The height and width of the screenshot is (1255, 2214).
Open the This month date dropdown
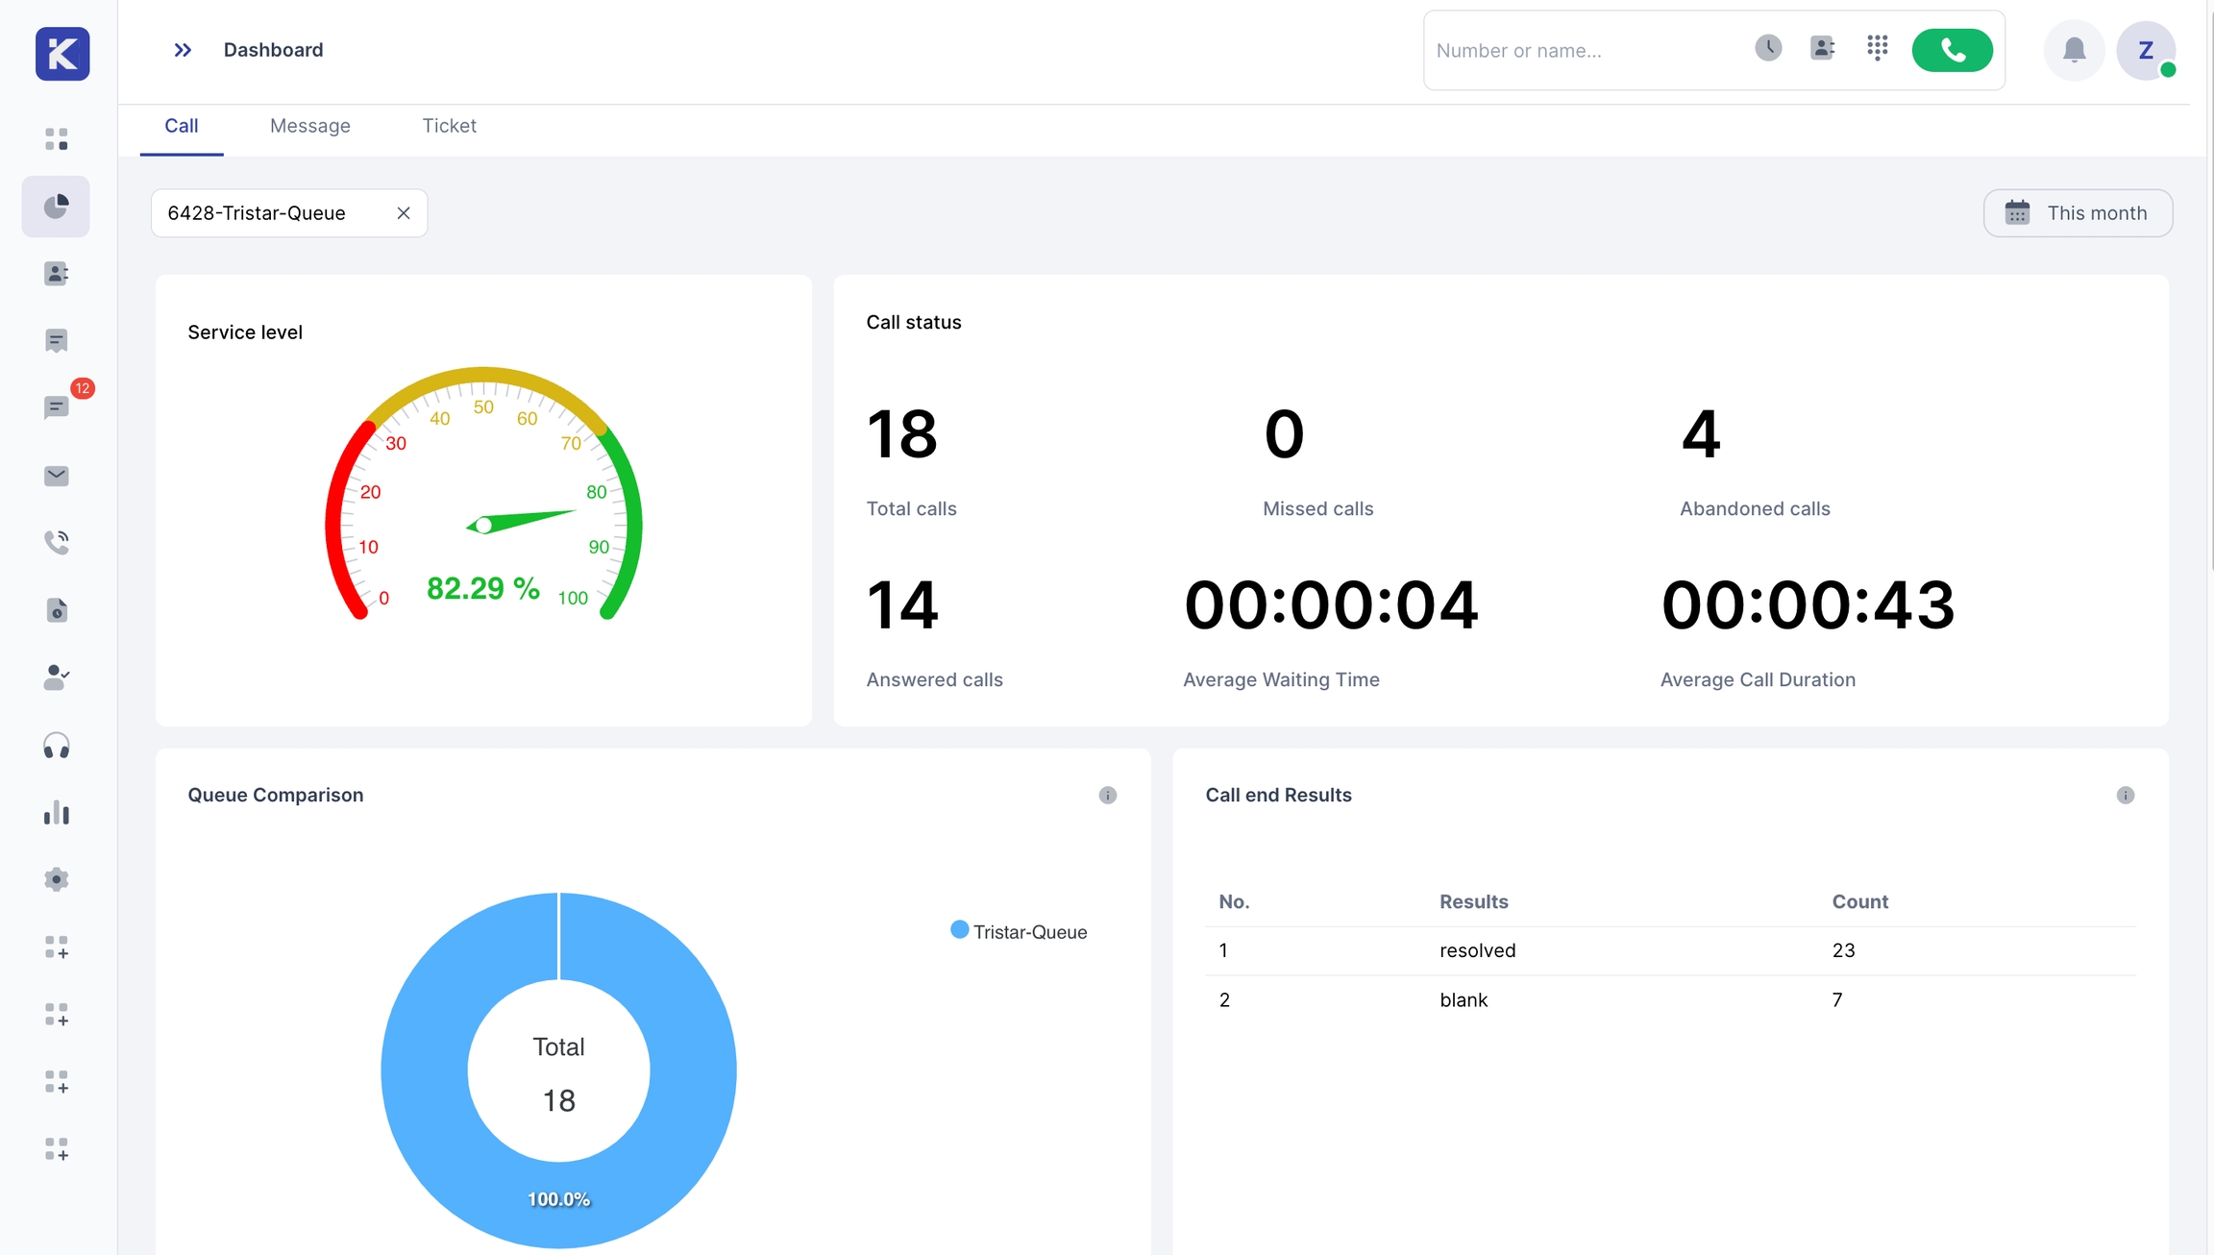(2078, 213)
